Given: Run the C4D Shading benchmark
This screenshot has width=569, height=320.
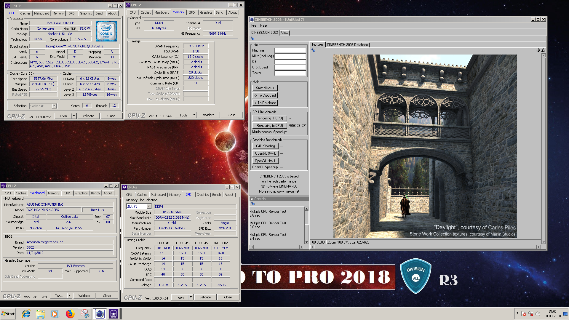Looking at the screenshot, I should [266, 146].
